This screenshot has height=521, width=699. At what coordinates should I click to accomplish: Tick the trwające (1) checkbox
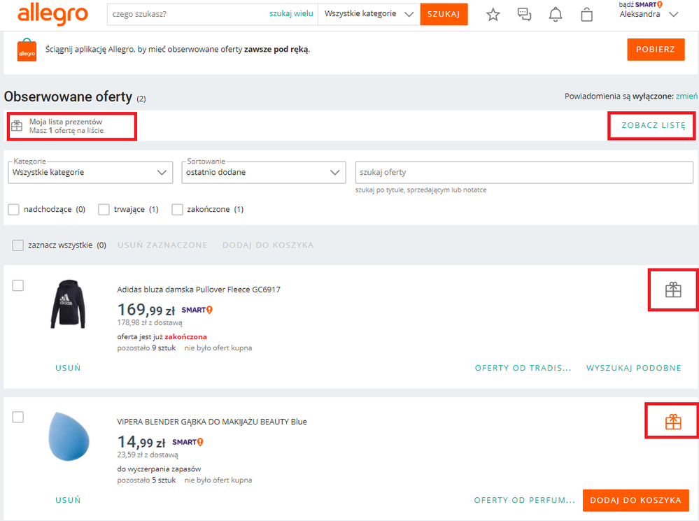(x=104, y=210)
